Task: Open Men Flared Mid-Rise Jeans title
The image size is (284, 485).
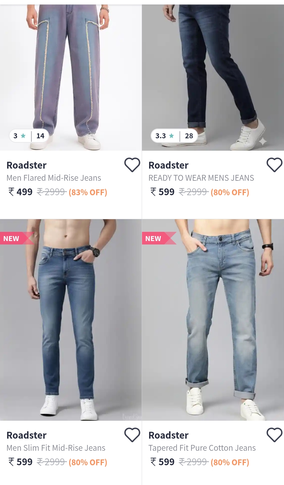Action: point(54,178)
